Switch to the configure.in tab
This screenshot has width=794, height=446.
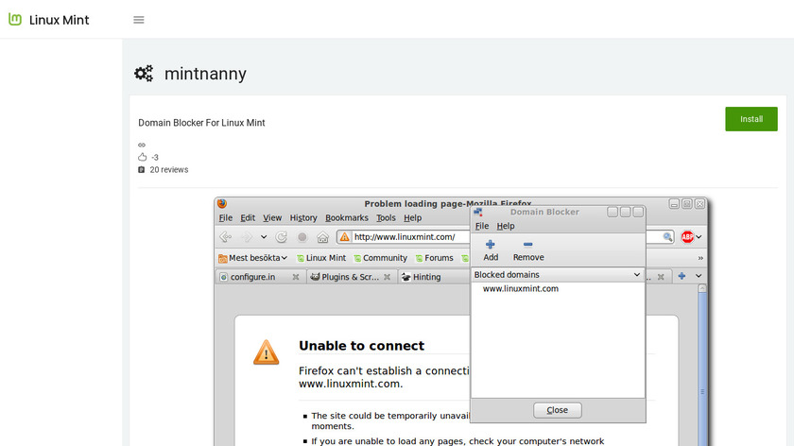253,277
